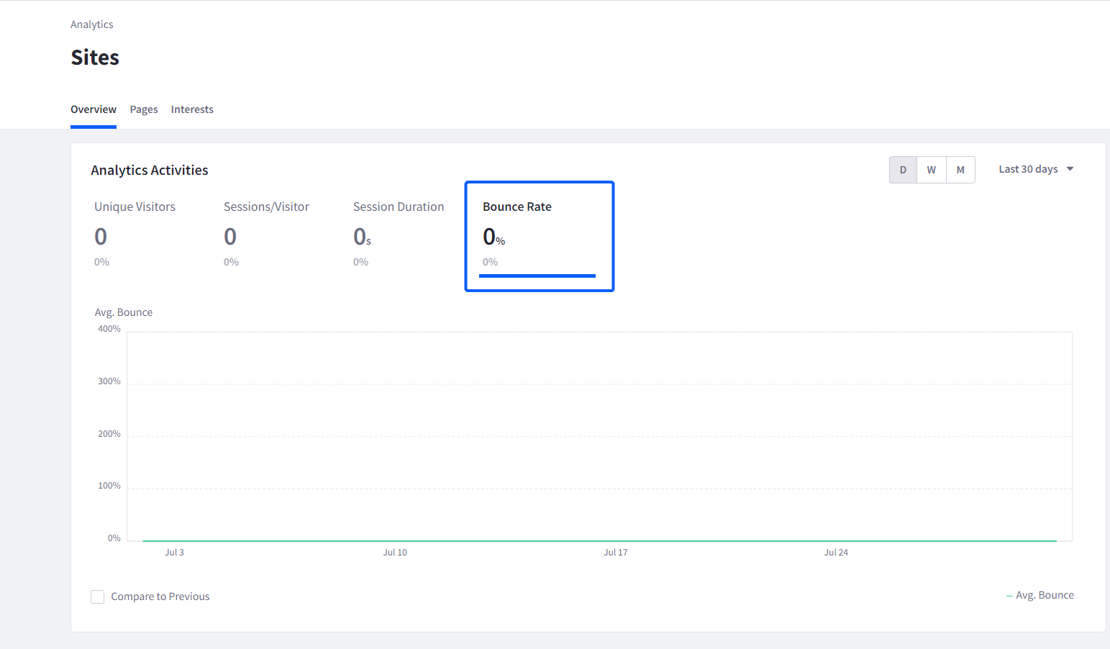1110x649 pixels.
Task: Enable the Compare to Previous checkbox
Action: 98,596
